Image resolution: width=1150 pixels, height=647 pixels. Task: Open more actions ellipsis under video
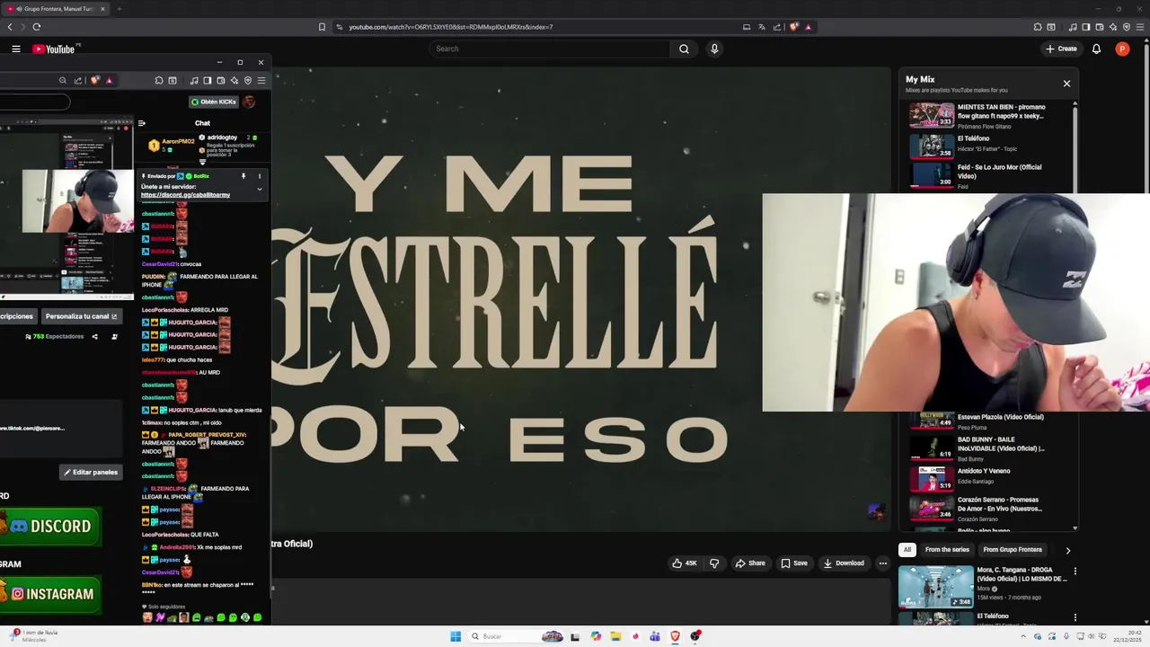click(882, 563)
